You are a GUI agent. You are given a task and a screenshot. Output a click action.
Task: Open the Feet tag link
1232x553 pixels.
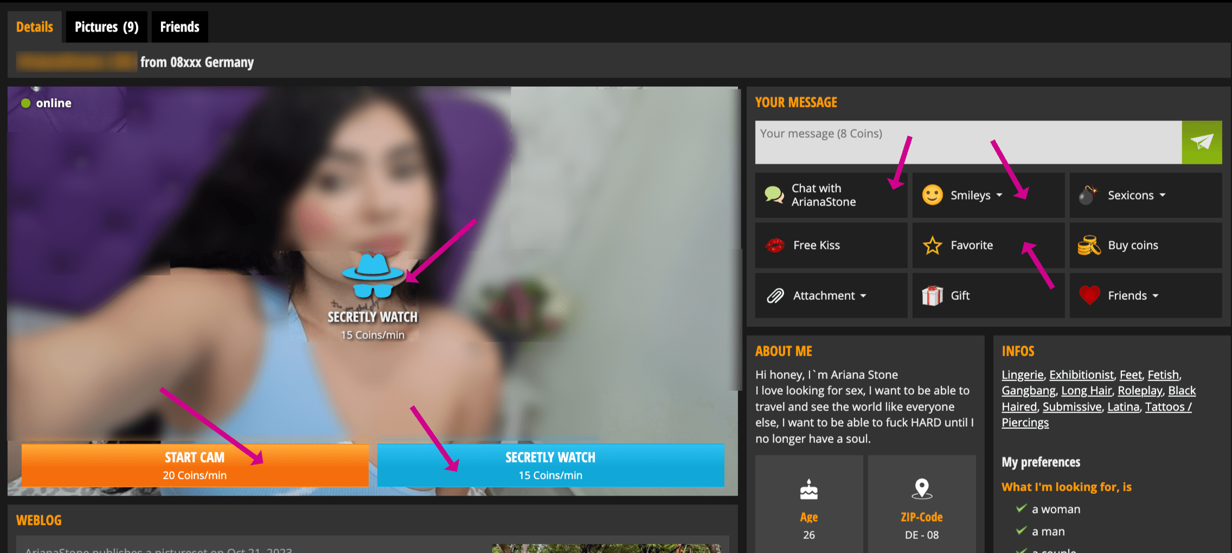pos(1131,375)
